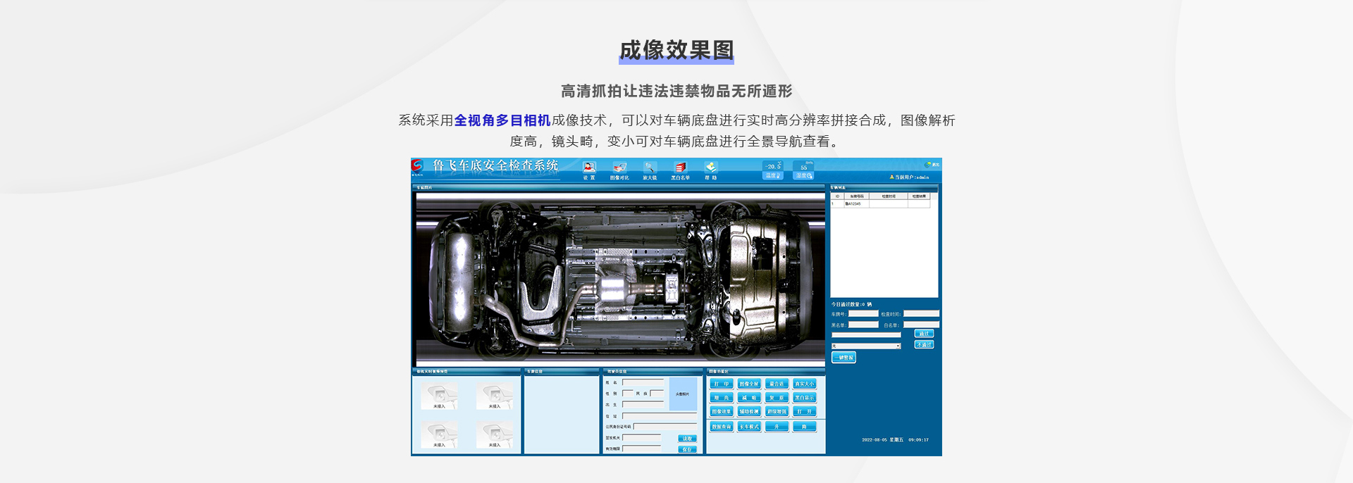The height and width of the screenshot is (483, 1353).
Task: Select the bottom-left camera preview thumbnail
Action: pos(439,435)
